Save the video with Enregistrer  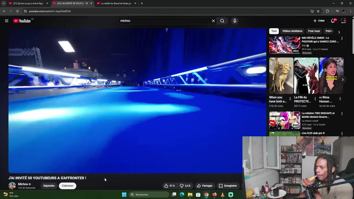point(228,186)
